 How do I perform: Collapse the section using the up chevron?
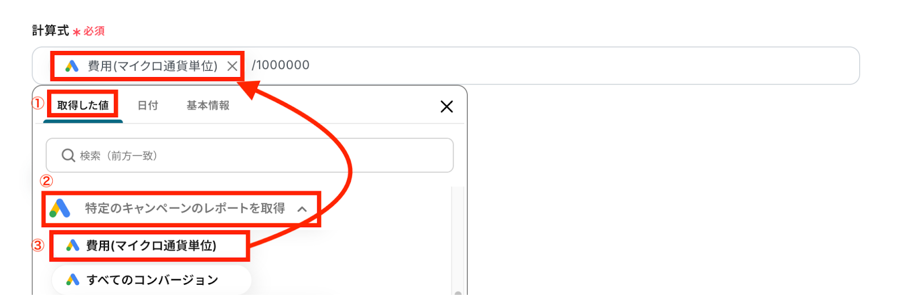[x=302, y=209]
